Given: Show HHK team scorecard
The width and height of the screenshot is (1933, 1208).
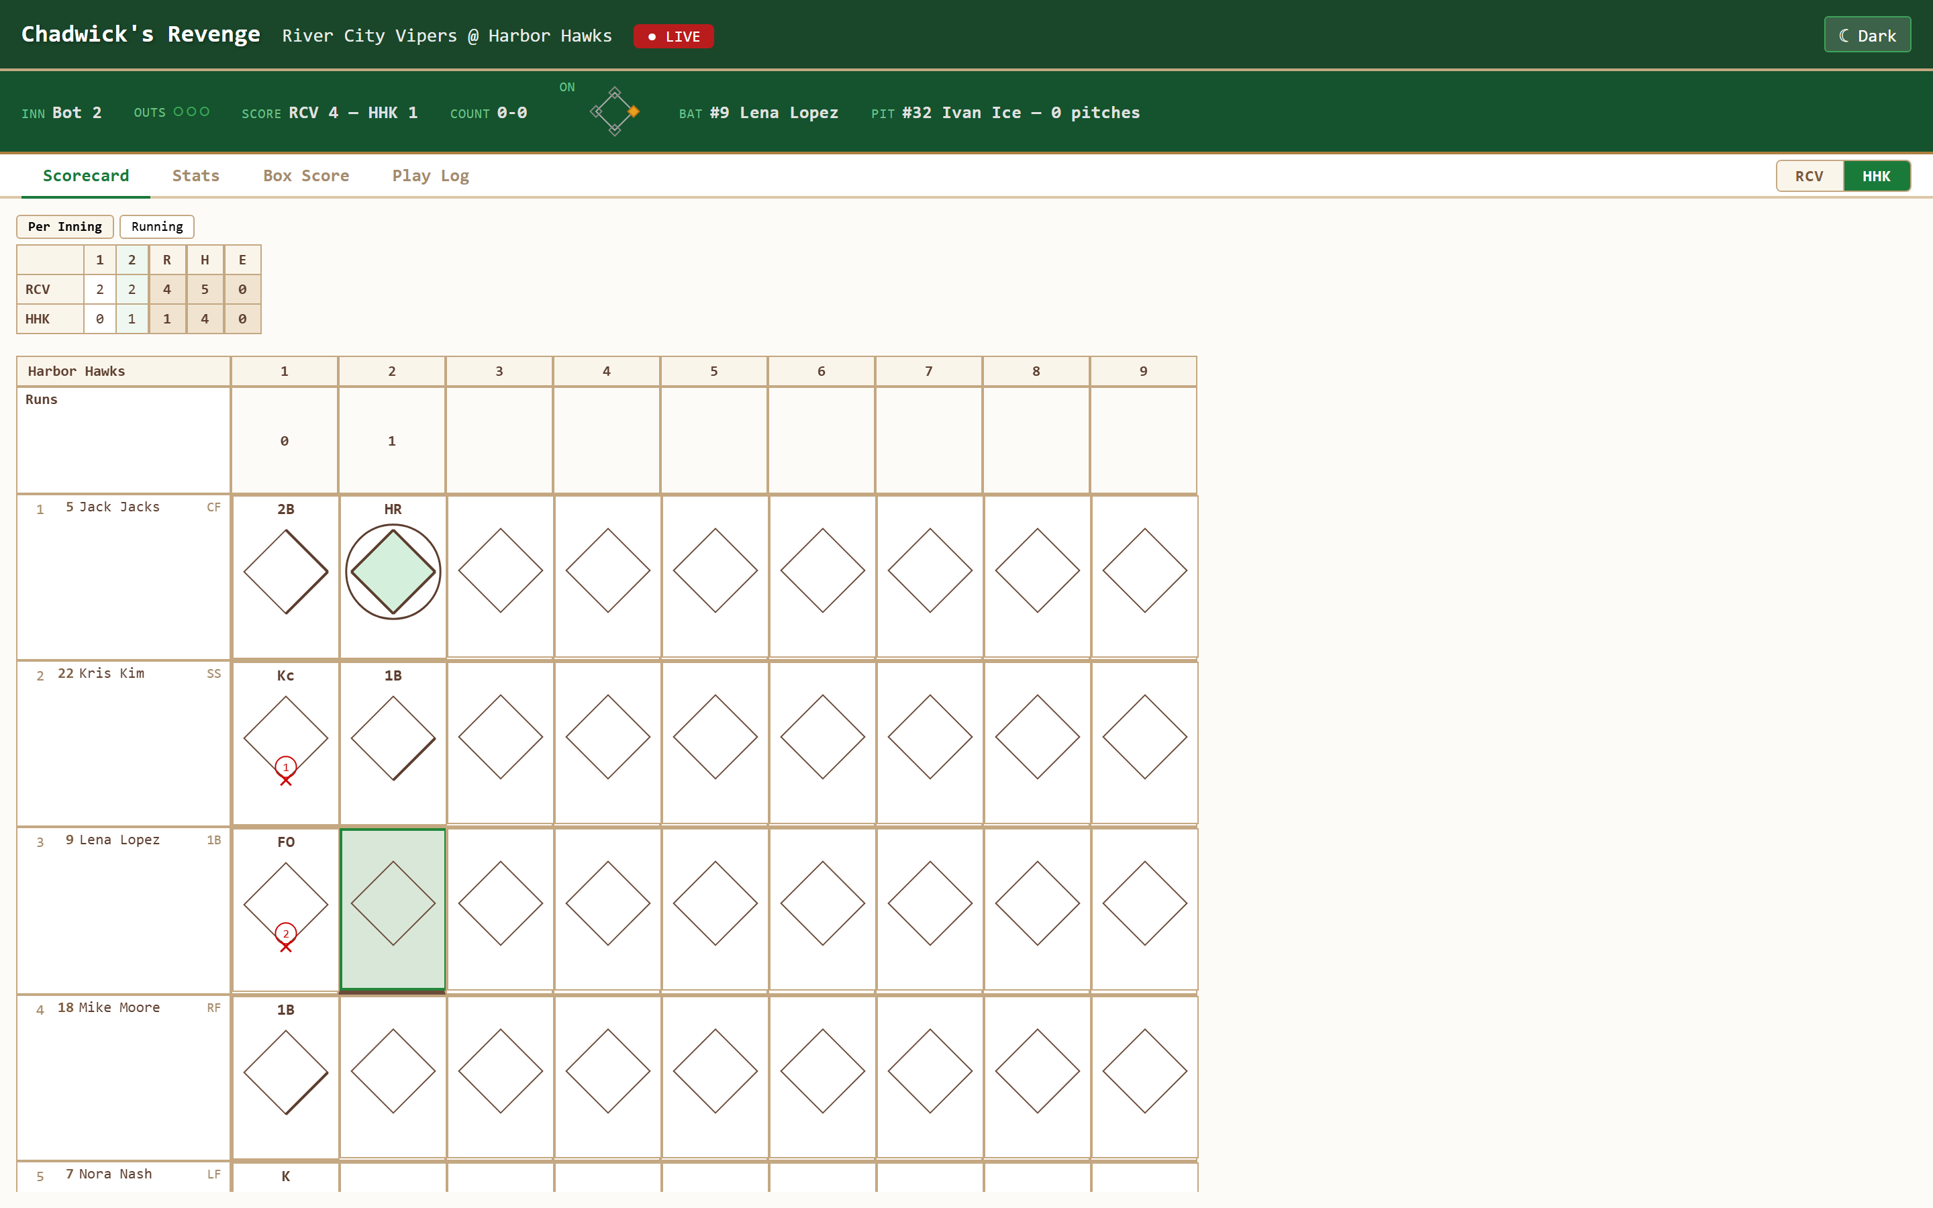Looking at the screenshot, I should point(1877,177).
